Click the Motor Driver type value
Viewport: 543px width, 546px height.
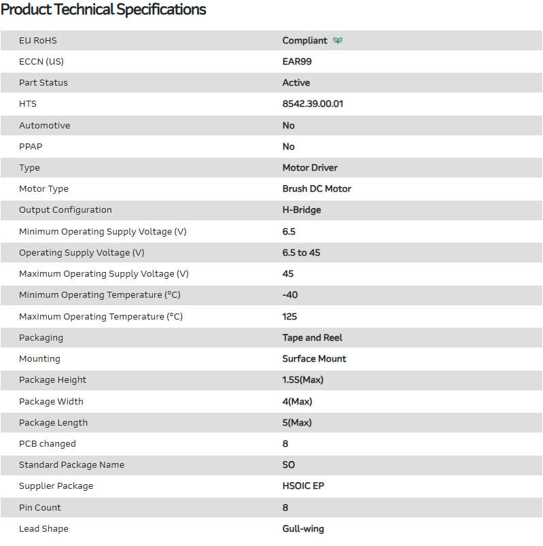[x=310, y=168]
